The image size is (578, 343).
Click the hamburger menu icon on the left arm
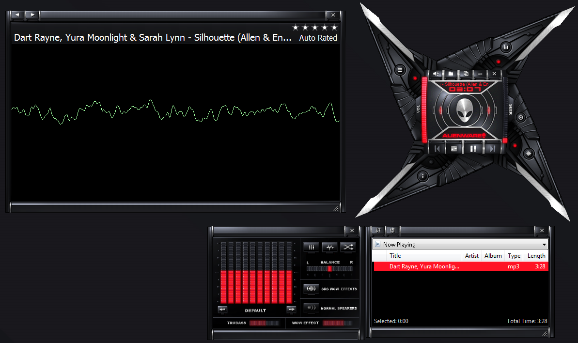[x=399, y=69]
